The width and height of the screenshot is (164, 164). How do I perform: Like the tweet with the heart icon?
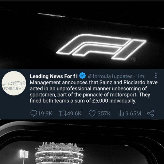click(x=92, y=114)
